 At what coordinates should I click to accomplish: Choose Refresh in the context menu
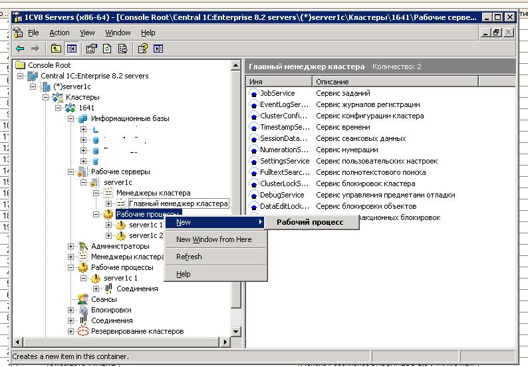coord(215,257)
